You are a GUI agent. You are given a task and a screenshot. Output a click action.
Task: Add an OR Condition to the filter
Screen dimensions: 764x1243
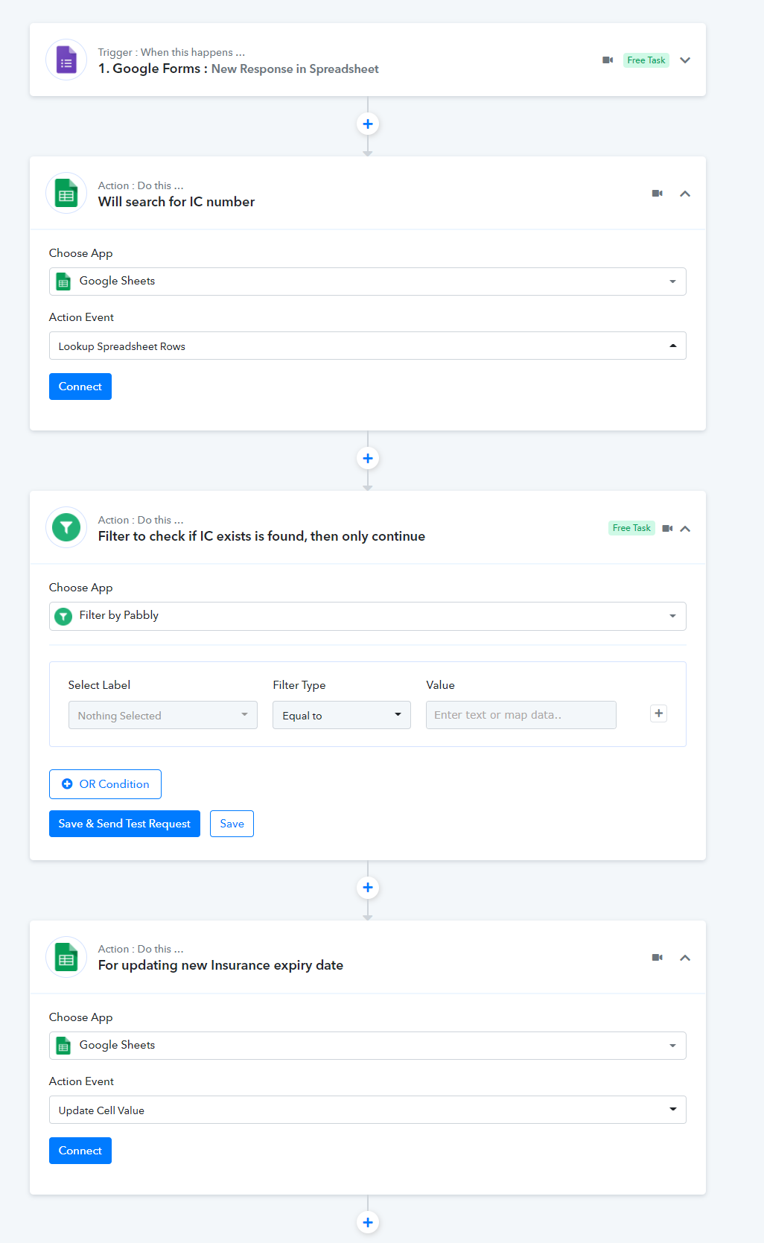click(105, 784)
